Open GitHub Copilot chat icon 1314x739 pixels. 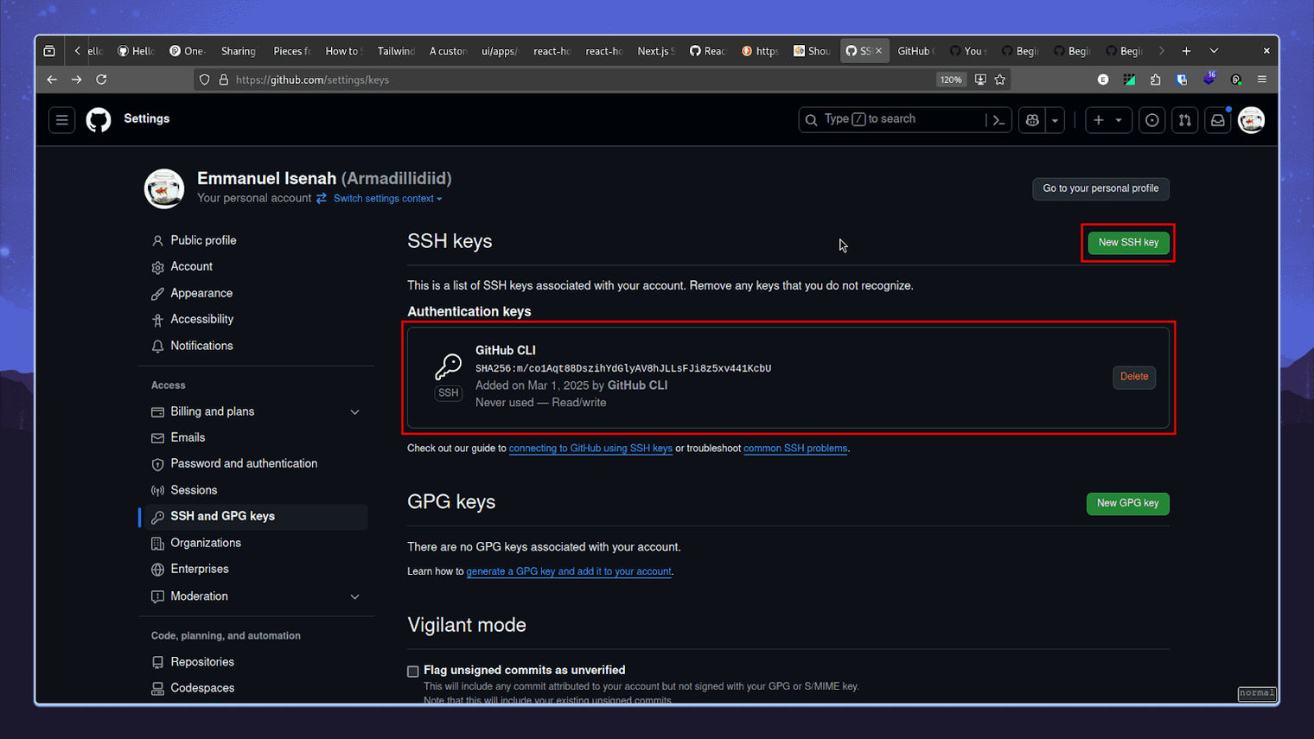click(x=1032, y=120)
